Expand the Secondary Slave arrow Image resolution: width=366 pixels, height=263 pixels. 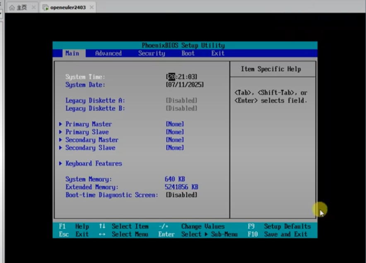coord(60,148)
